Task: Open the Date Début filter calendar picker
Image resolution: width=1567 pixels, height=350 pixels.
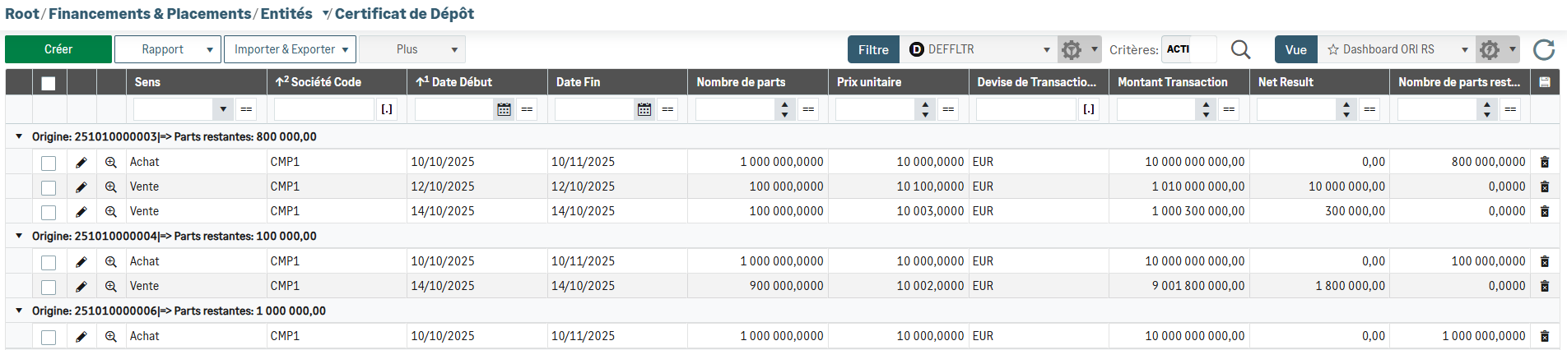Action: click(504, 109)
